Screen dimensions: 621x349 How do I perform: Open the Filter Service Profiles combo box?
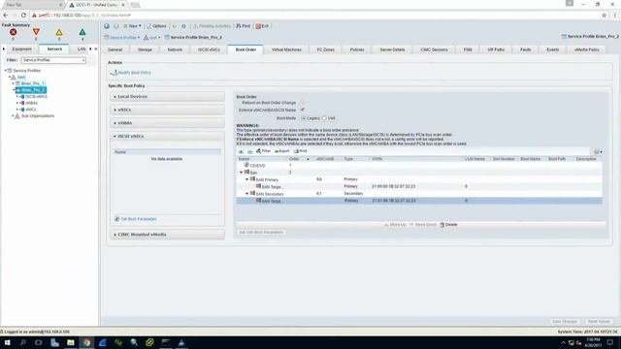[53, 60]
